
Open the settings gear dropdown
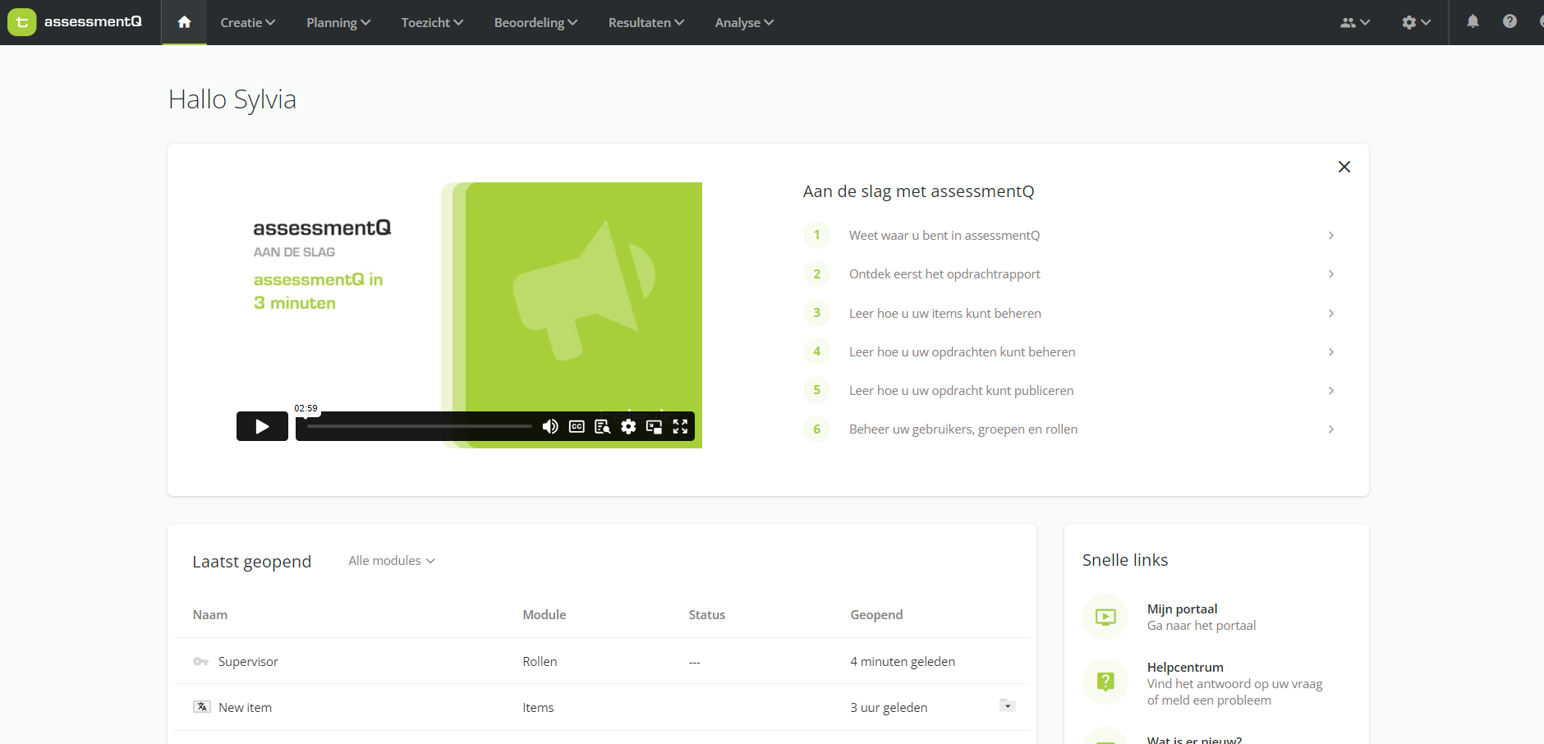[1416, 22]
